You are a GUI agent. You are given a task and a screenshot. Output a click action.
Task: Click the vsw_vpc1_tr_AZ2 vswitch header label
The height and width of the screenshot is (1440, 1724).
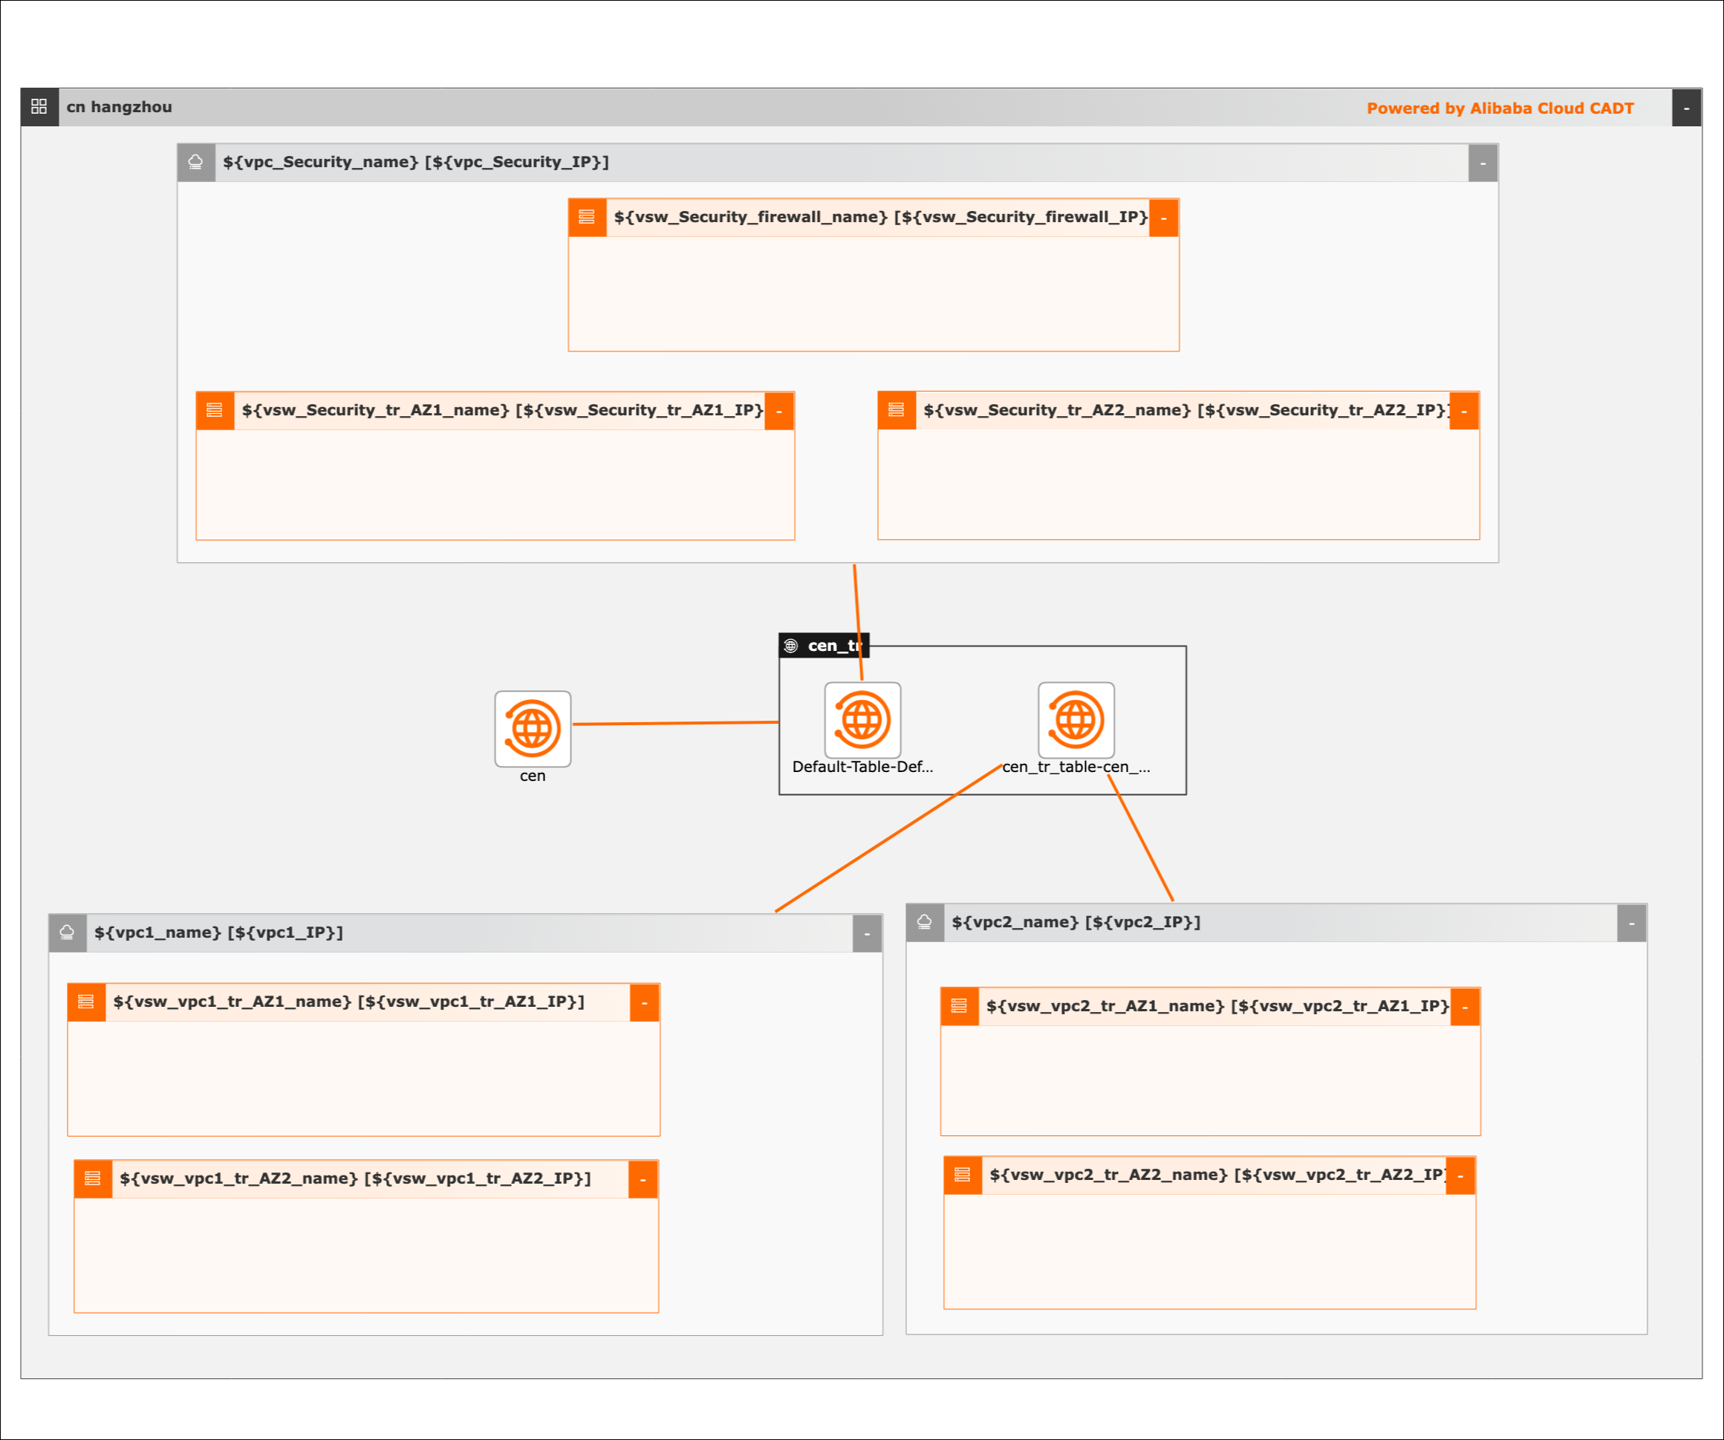354,1178
